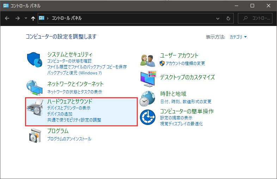Click the shield icon beside アカウントの種類の変更
The height and width of the screenshot is (179, 277).
(162, 64)
